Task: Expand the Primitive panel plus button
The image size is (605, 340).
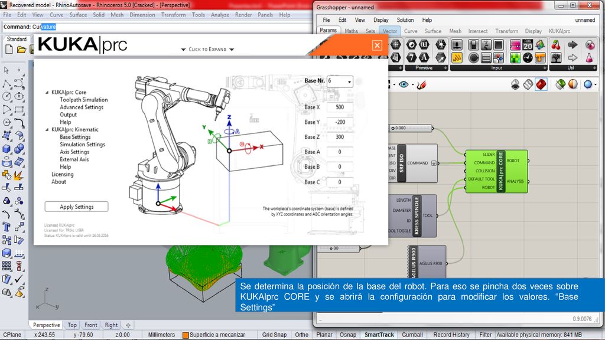Action: point(445,68)
